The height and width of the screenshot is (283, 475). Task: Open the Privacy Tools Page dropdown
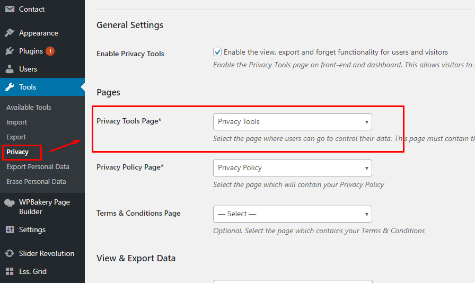[292, 121]
